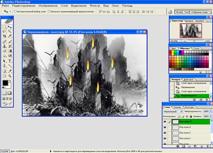Open History panel flyout menu arrow

pos(210,79)
